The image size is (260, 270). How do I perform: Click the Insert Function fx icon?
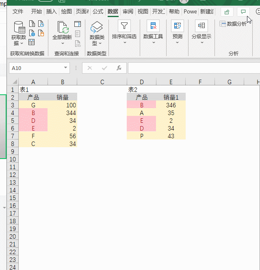119,68
